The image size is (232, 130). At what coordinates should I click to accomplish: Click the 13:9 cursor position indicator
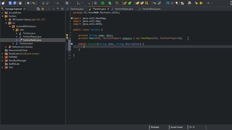(192, 127)
